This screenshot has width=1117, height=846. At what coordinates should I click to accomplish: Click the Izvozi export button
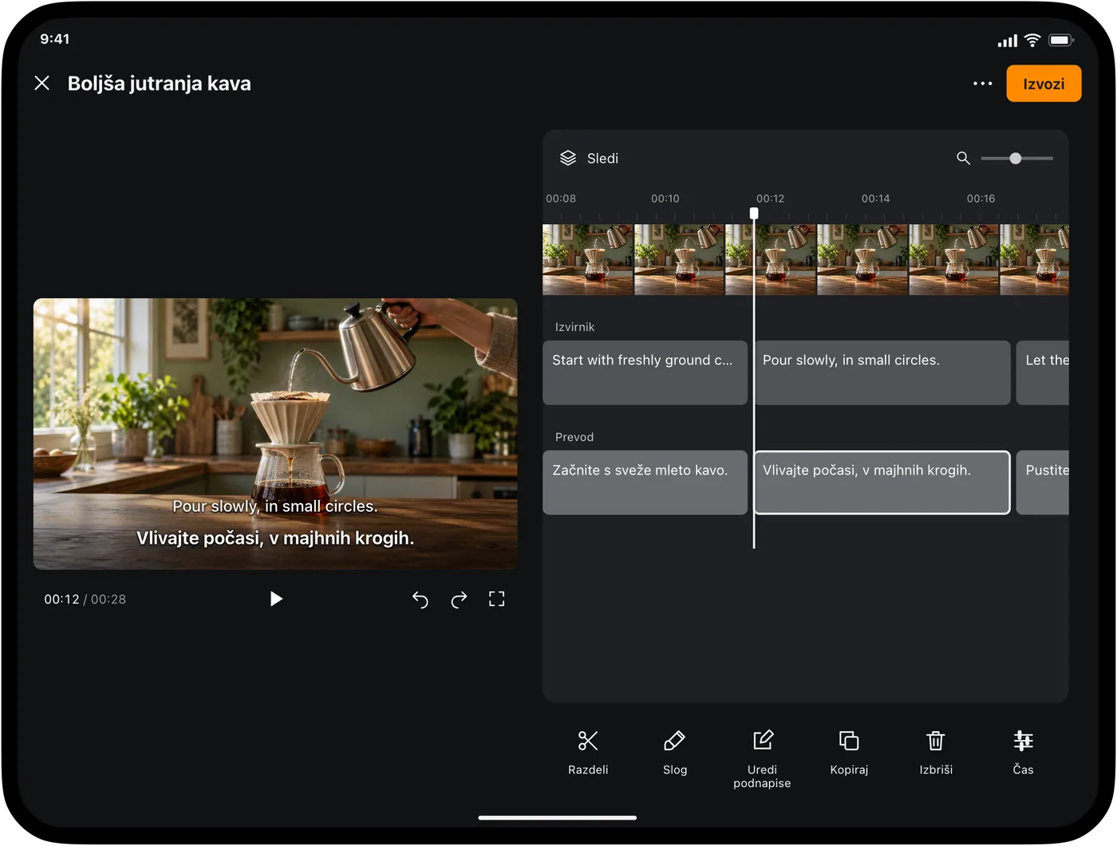click(1044, 84)
